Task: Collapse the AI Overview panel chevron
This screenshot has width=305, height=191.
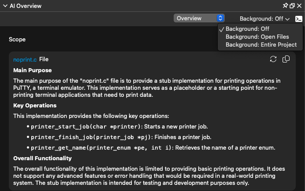Action: [x=5, y=6]
